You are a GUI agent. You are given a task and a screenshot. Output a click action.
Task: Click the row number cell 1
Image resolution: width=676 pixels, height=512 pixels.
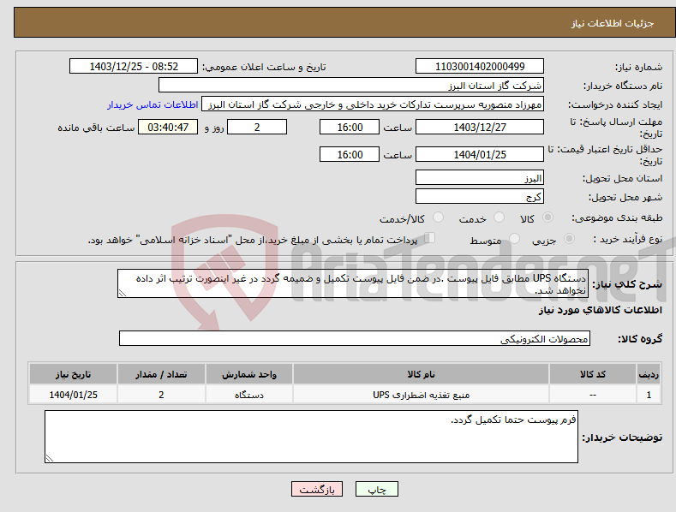click(649, 395)
